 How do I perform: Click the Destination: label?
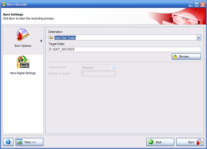[x=56, y=32]
